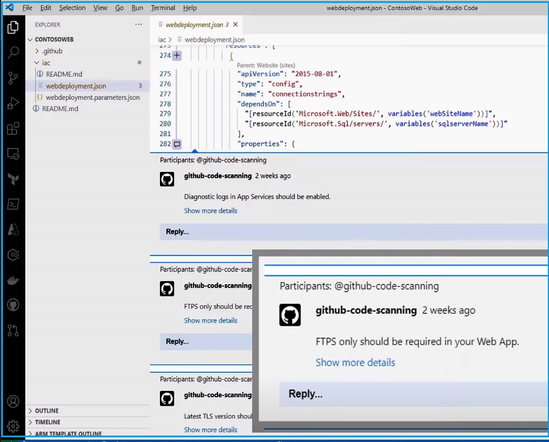The height and width of the screenshot is (442, 549).
Task: Select webdeployment.json in Explorer tree
Action: coord(76,86)
